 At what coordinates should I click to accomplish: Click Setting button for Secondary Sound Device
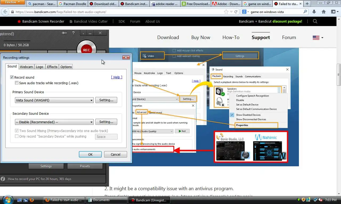point(106,122)
